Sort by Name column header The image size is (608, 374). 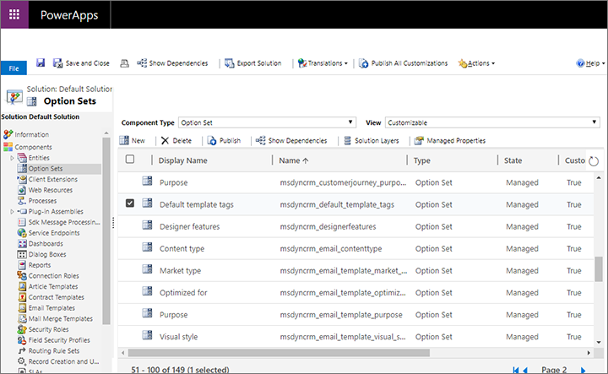point(294,160)
